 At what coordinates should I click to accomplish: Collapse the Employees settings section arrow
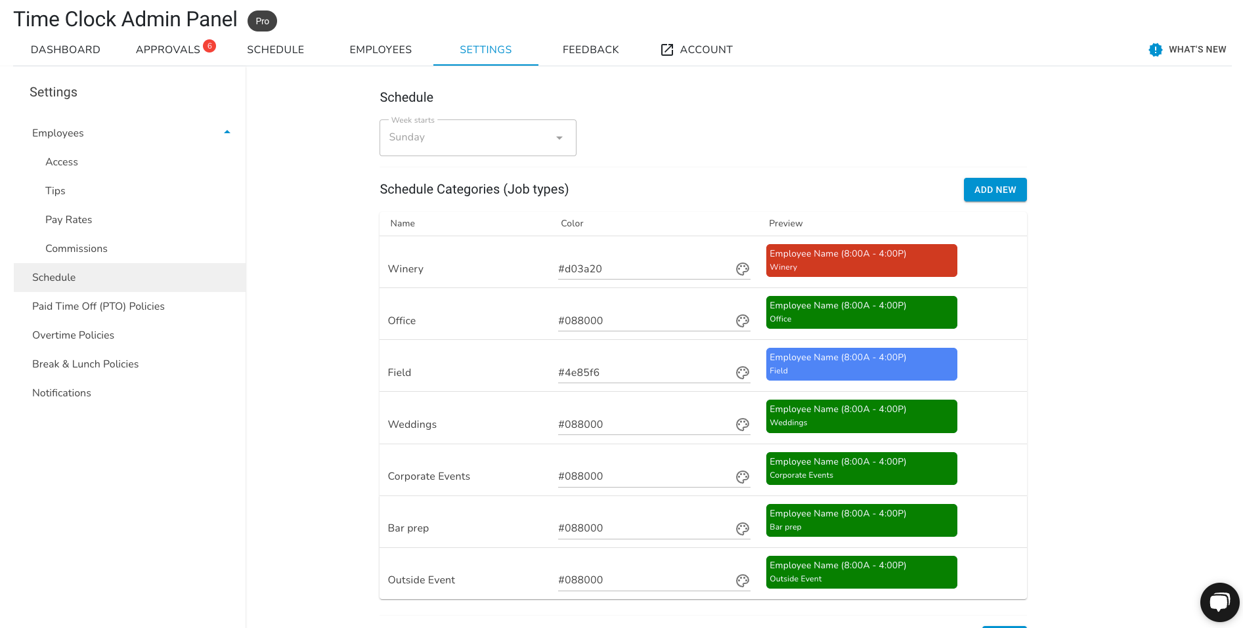pyautogui.click(x=227, y=133)
